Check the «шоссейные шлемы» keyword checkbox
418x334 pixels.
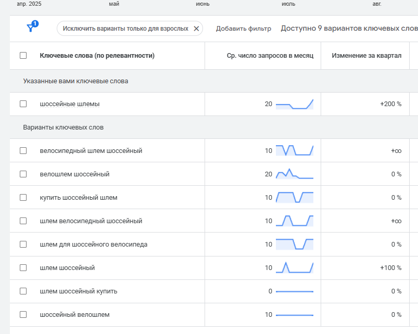pyautogui.click(x=23, y=104)
